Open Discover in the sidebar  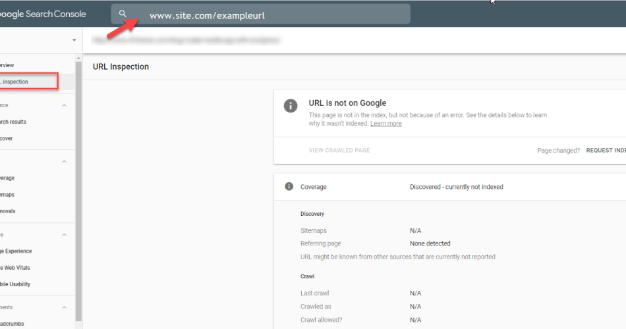pyautogui.click(x=7, y=138)
